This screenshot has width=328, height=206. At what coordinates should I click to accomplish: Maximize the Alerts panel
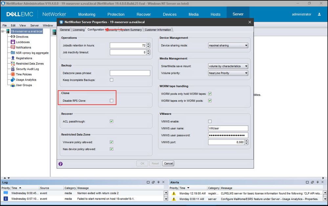[307, 182]
